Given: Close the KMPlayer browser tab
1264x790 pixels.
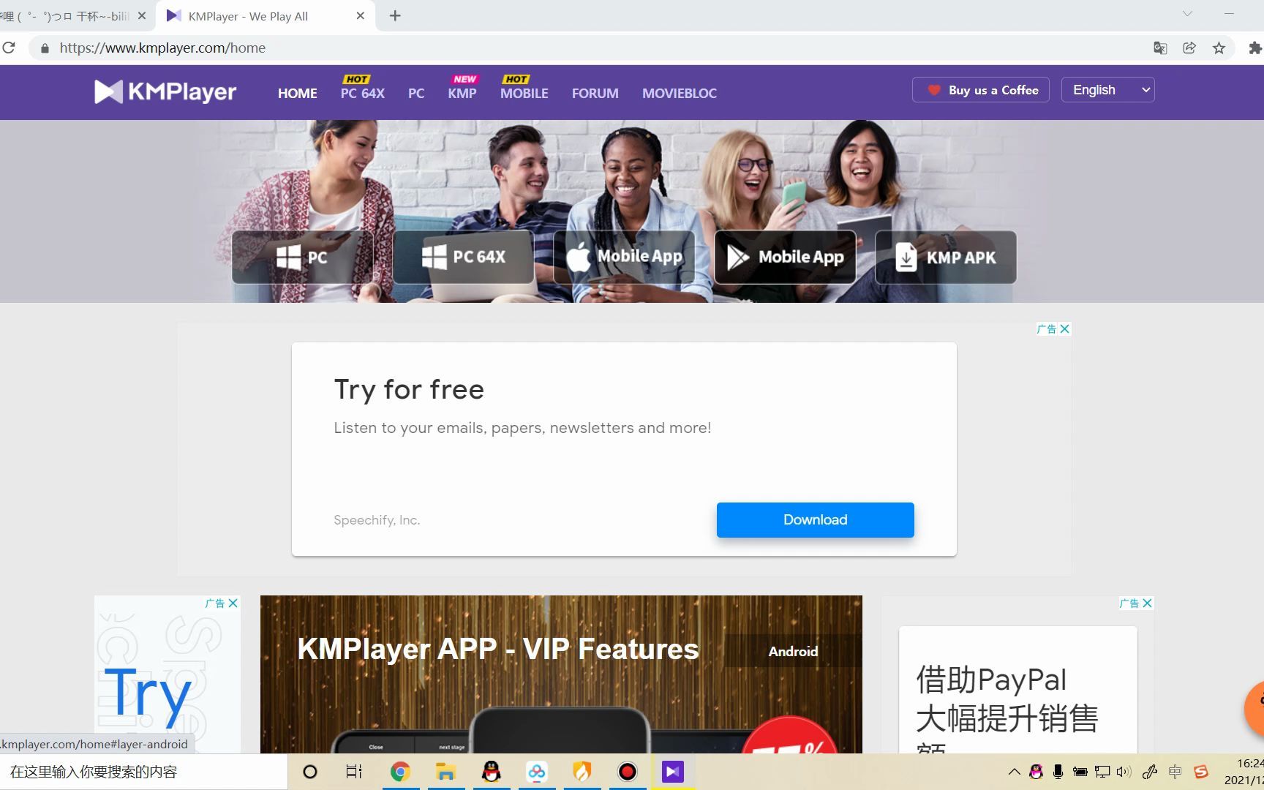Looking at the screenshot, I should (360, 15).
